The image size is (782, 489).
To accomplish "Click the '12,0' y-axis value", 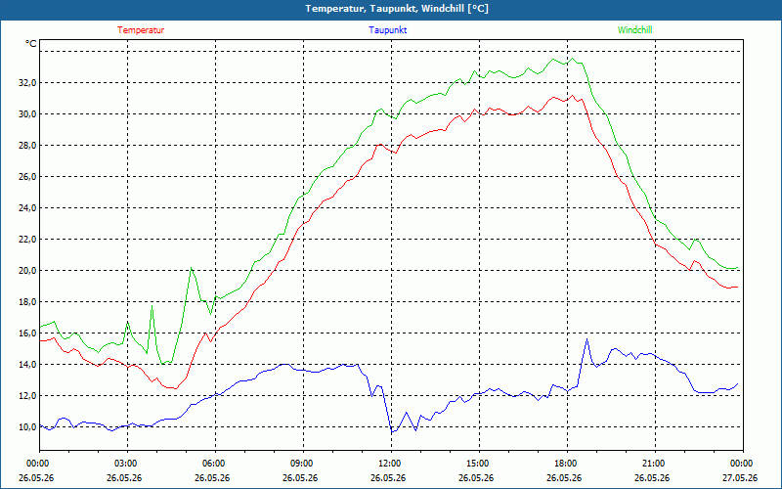I will 27,396.
